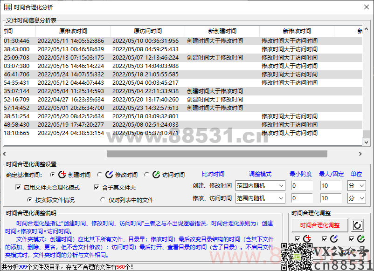Toggle 含子其文件夹 checkbox
This screenshot has height=271, width=374.
click(97, 187)
